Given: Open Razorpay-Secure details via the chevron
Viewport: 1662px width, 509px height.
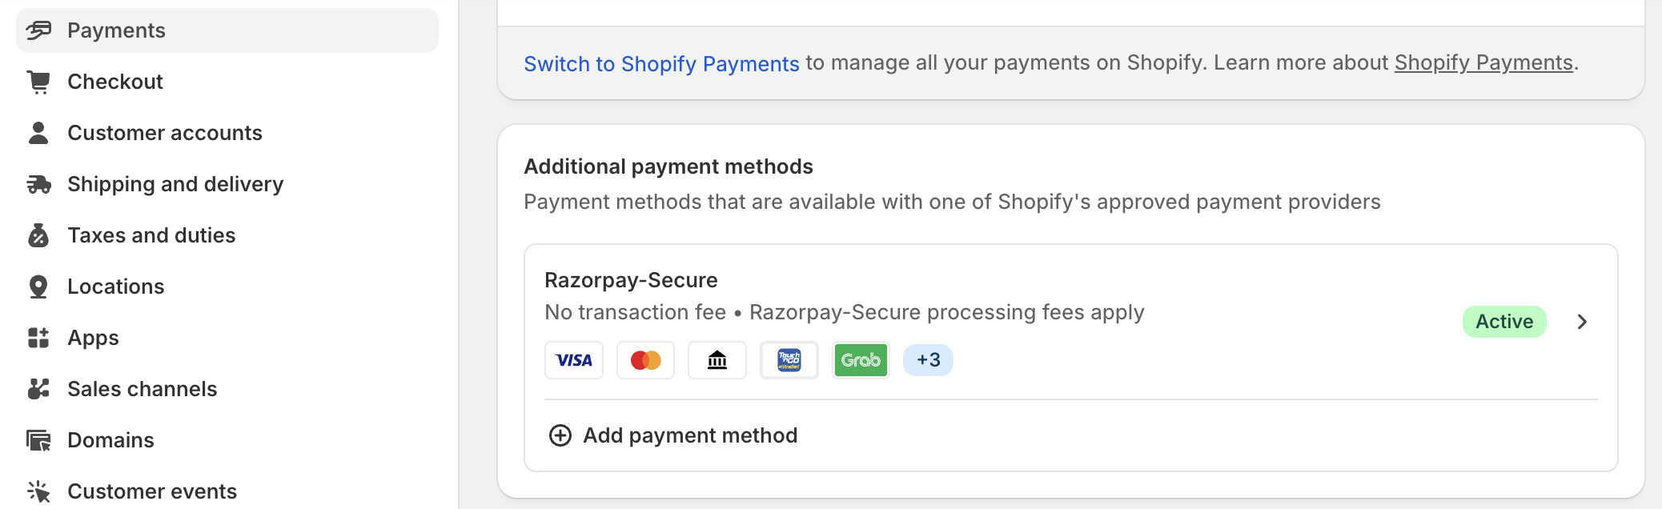Looking at the screenshot, I should (1582, 322).
